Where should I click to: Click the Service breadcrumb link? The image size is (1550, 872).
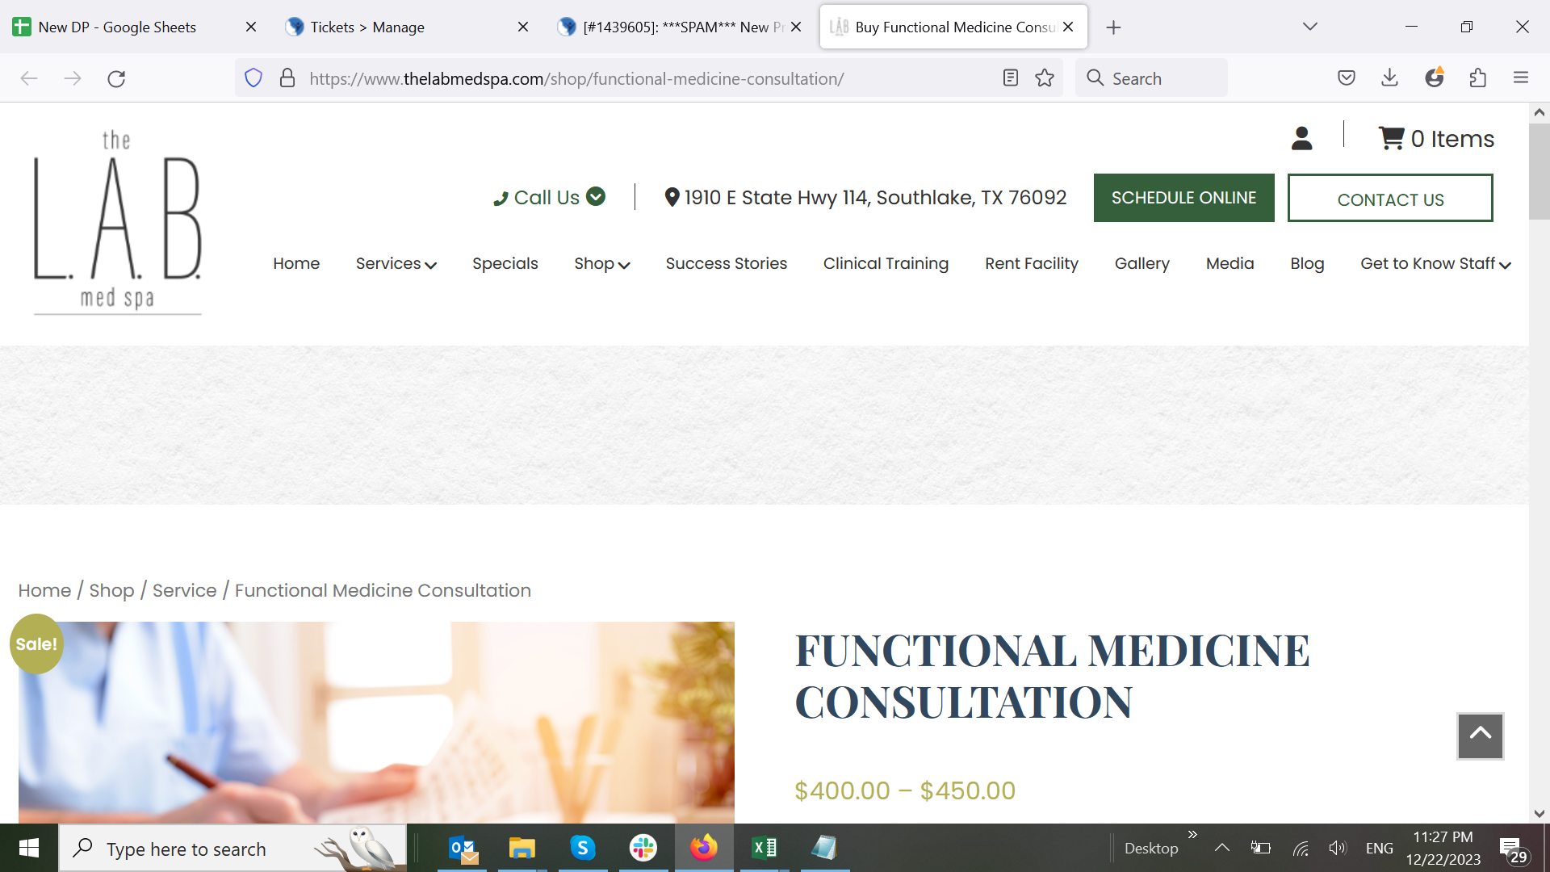tap(184, 590)
